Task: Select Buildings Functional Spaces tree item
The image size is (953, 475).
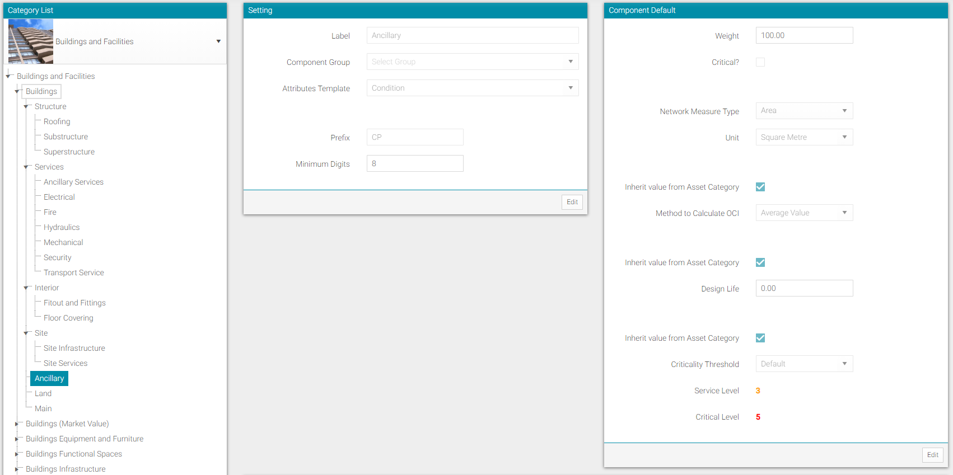Action: pyautogui.click(x=74, y=454)
